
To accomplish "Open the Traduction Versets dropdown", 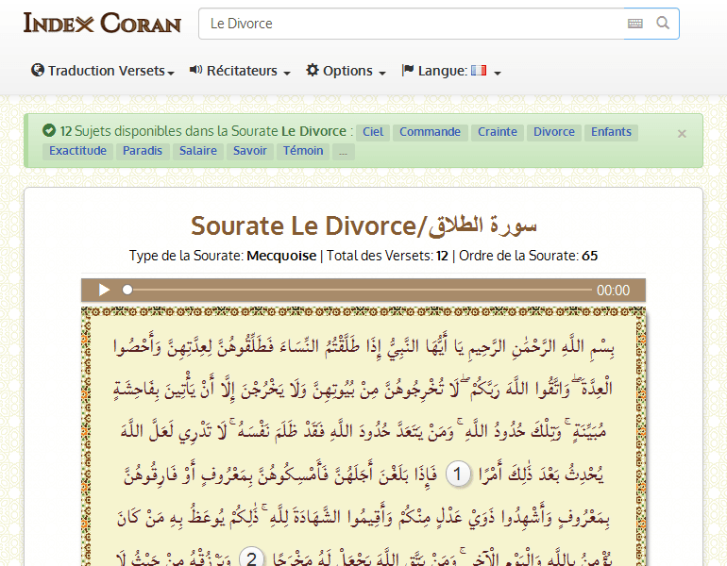I will click(102, 71).
